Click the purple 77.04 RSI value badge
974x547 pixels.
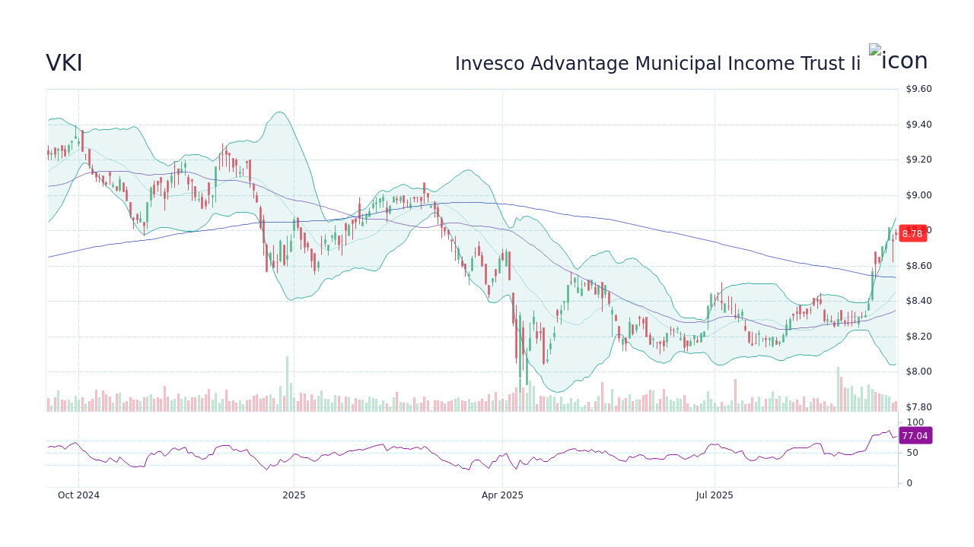coord(915,435)
